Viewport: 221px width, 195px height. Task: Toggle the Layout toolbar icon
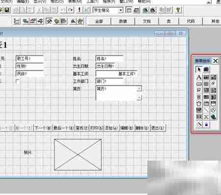pos(63,21)
